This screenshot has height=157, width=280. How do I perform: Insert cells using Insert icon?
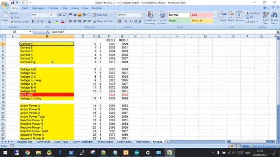coord(223,15)
